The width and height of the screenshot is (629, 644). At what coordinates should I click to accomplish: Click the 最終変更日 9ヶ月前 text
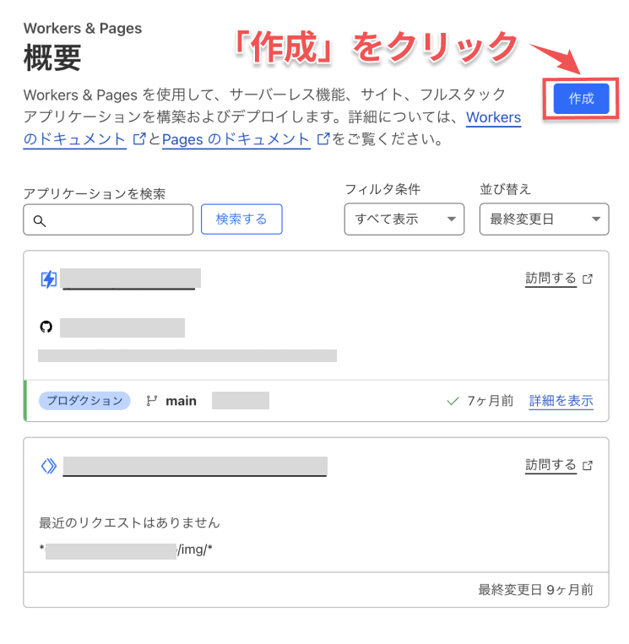[x=535, y=590]
